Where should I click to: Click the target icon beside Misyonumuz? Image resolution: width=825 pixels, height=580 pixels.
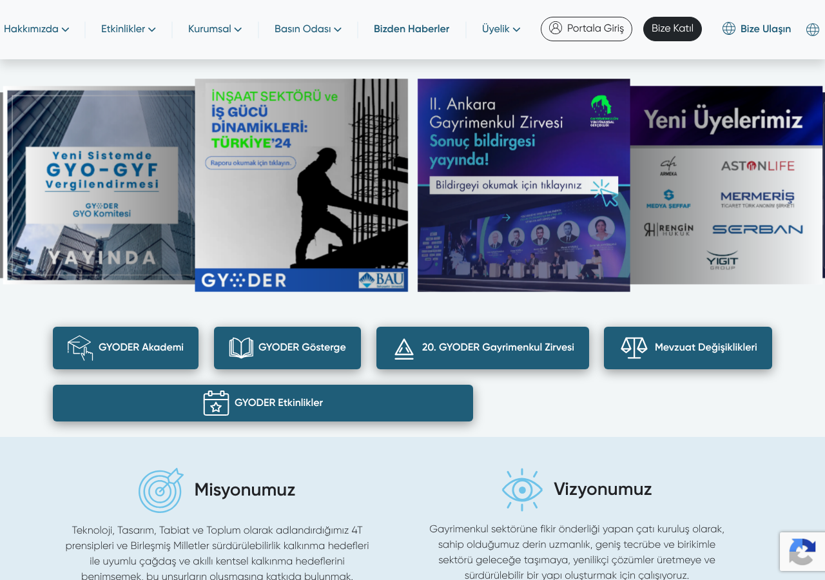tap(160, 490)
